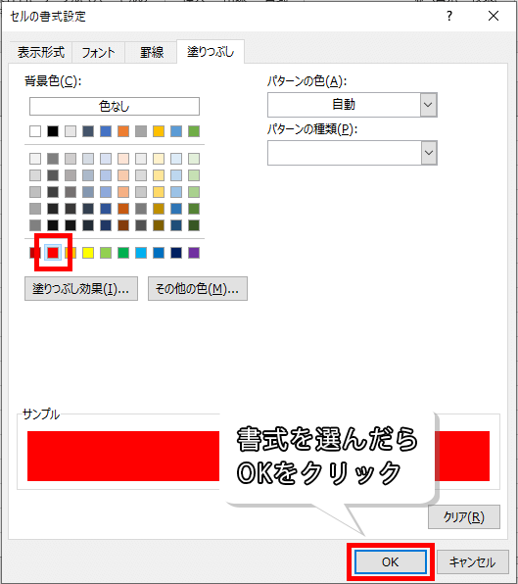This screenshot has width=518, height=584.
Task: Pick medium blue swatch in top theme row
Action: click(106, 131)
